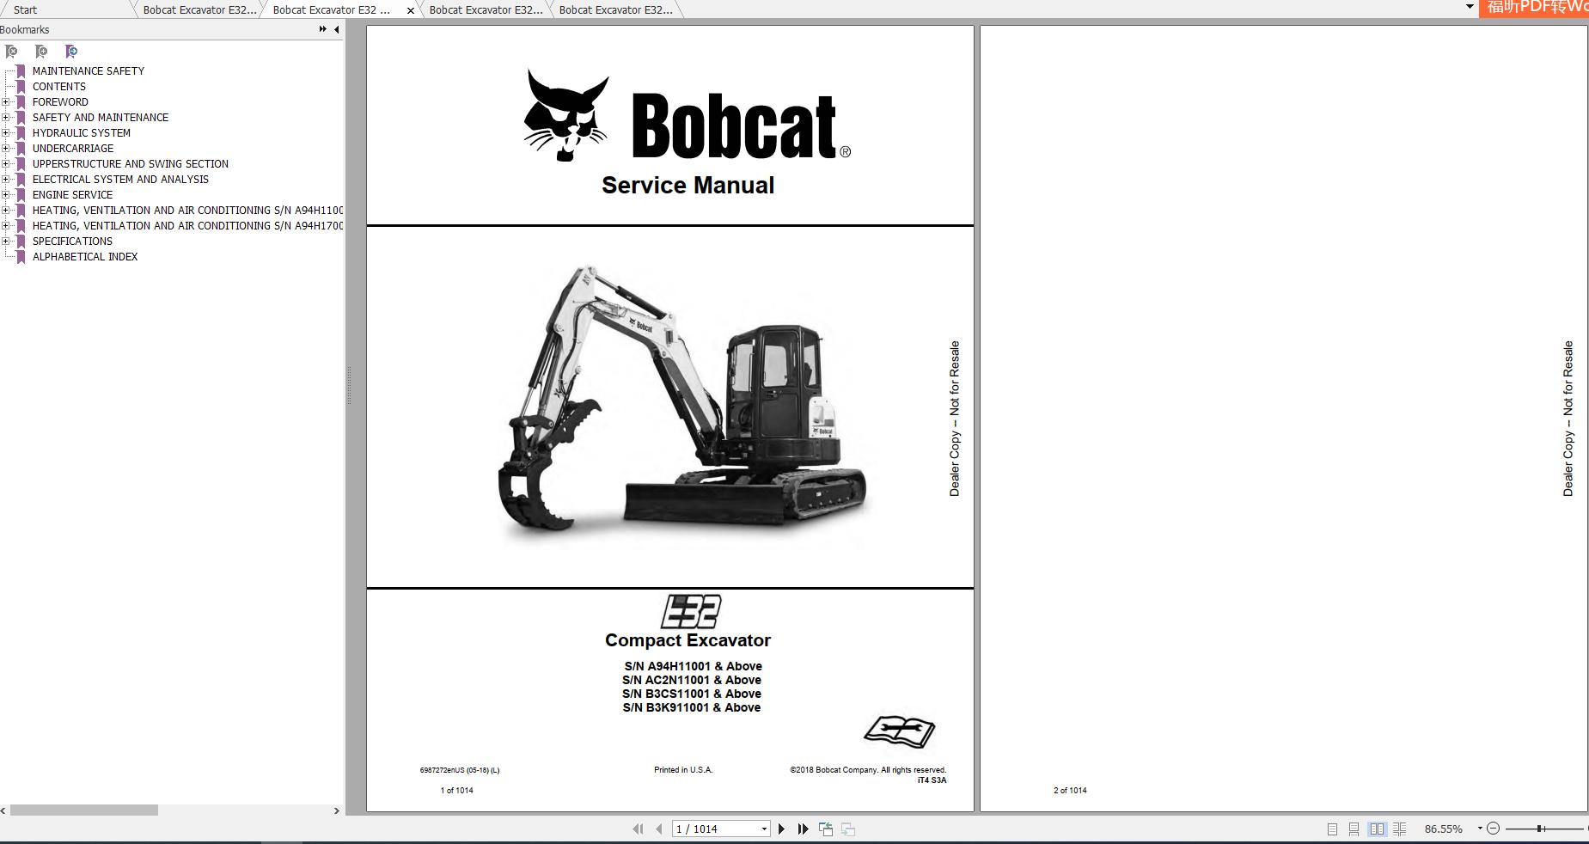Switch to continuous scrolling view icon
Viewport: 1589px width, 844px height.
pos(1355,829)
